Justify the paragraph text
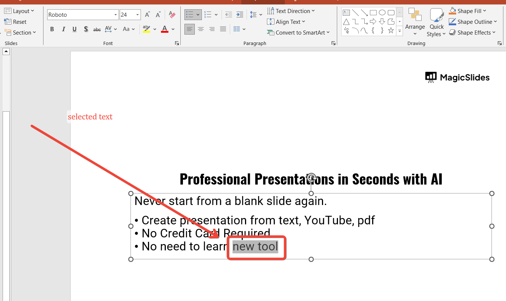The height and width of the screenshot is (301, 506). [x=223, y=29]
